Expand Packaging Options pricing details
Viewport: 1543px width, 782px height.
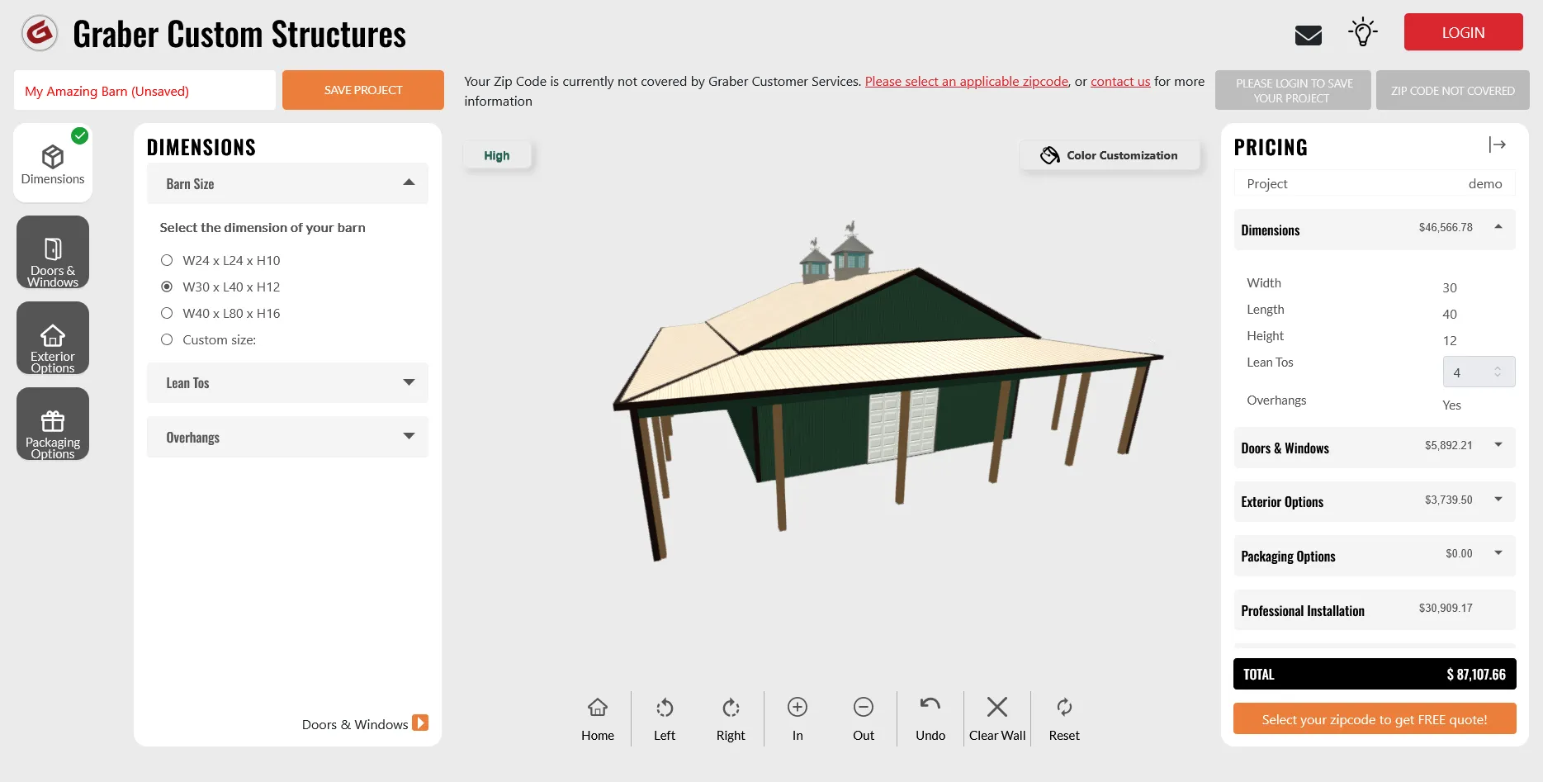(x=1375, y=556)
